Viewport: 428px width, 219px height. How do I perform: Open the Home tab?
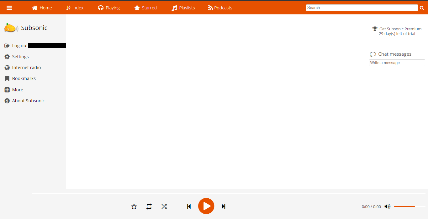[42, 8]
